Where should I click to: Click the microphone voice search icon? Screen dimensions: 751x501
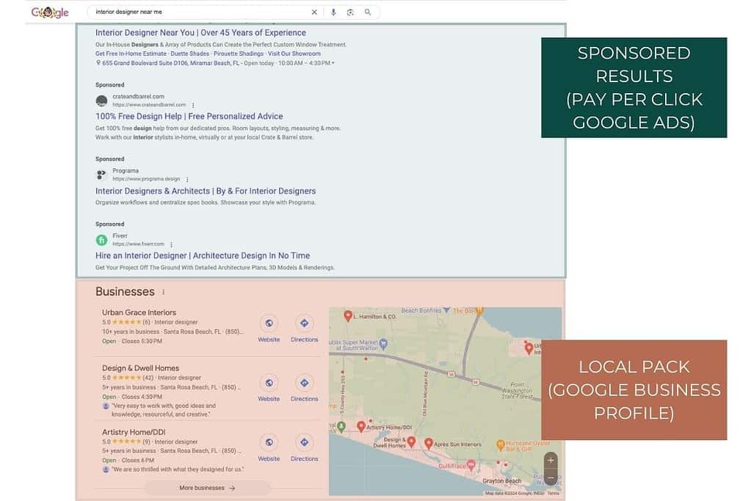(334, 12)
